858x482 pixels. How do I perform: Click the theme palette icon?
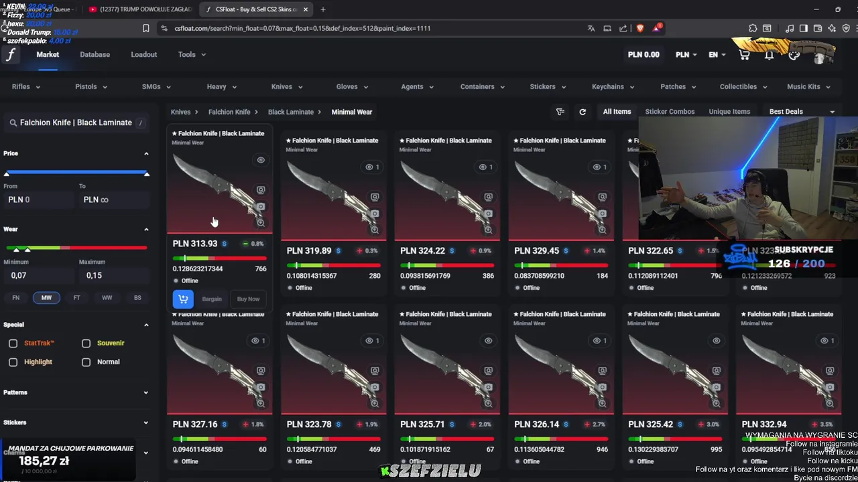click(x=794, y=55)
